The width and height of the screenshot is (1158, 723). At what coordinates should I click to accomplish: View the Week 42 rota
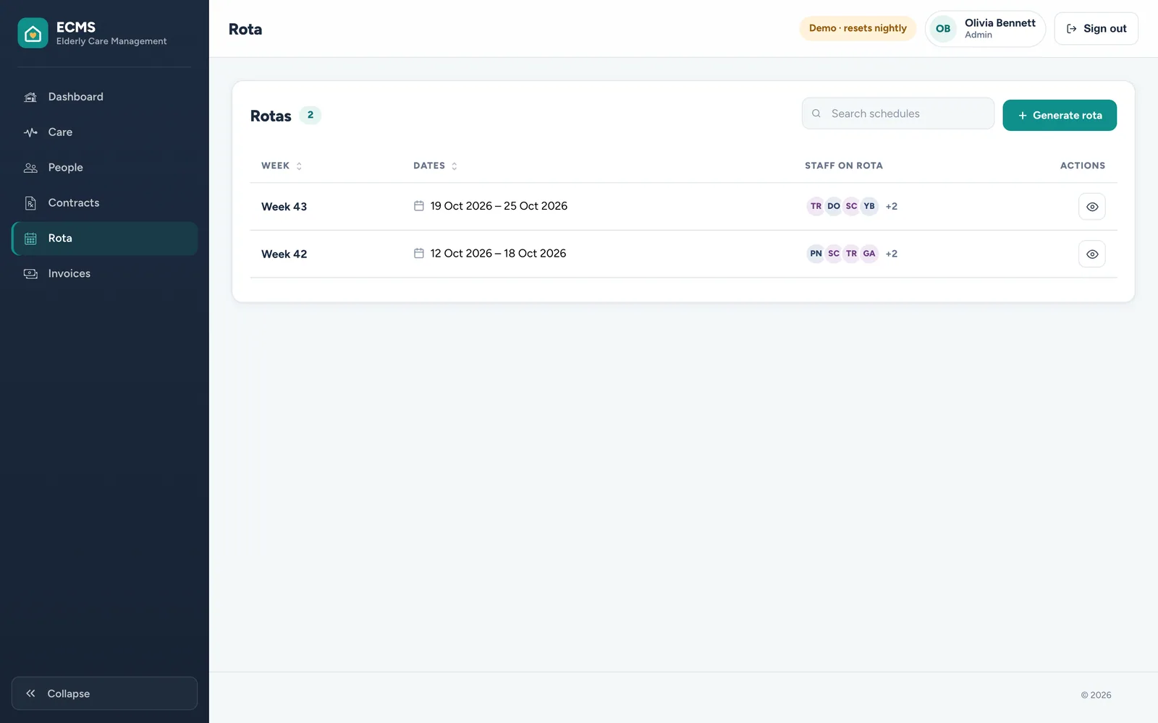[x=1091, y=254]
